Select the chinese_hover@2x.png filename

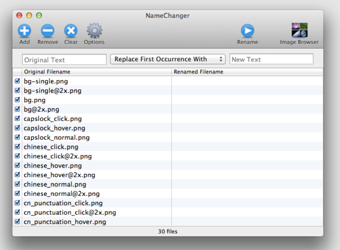point(60,175)
